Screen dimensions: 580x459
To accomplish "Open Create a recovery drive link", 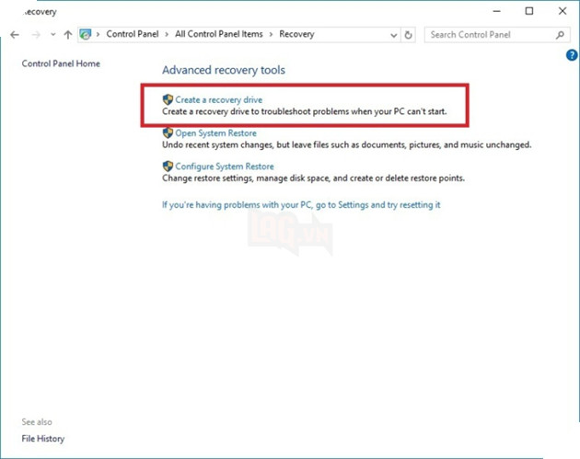I will (219, 99).
